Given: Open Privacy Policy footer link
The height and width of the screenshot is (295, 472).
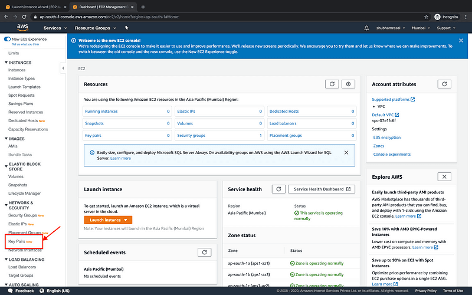Looking at the screenshot, I should (425, 291).
